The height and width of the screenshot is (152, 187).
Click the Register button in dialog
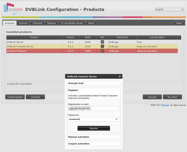pyautogui.click(x=93, y=128)
